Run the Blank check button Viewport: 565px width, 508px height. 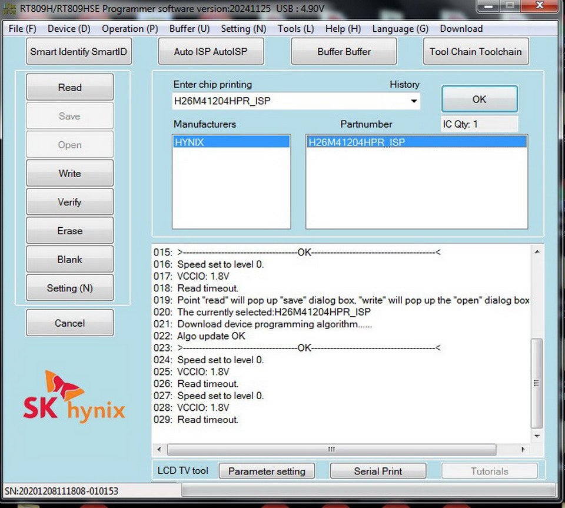pyautogui.click(x=69, y=260)
